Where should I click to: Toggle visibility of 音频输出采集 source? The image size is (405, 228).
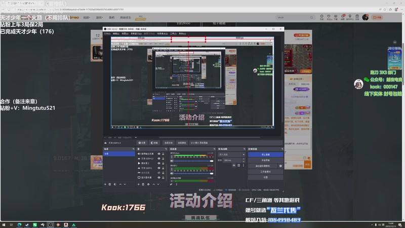[159, 154]
